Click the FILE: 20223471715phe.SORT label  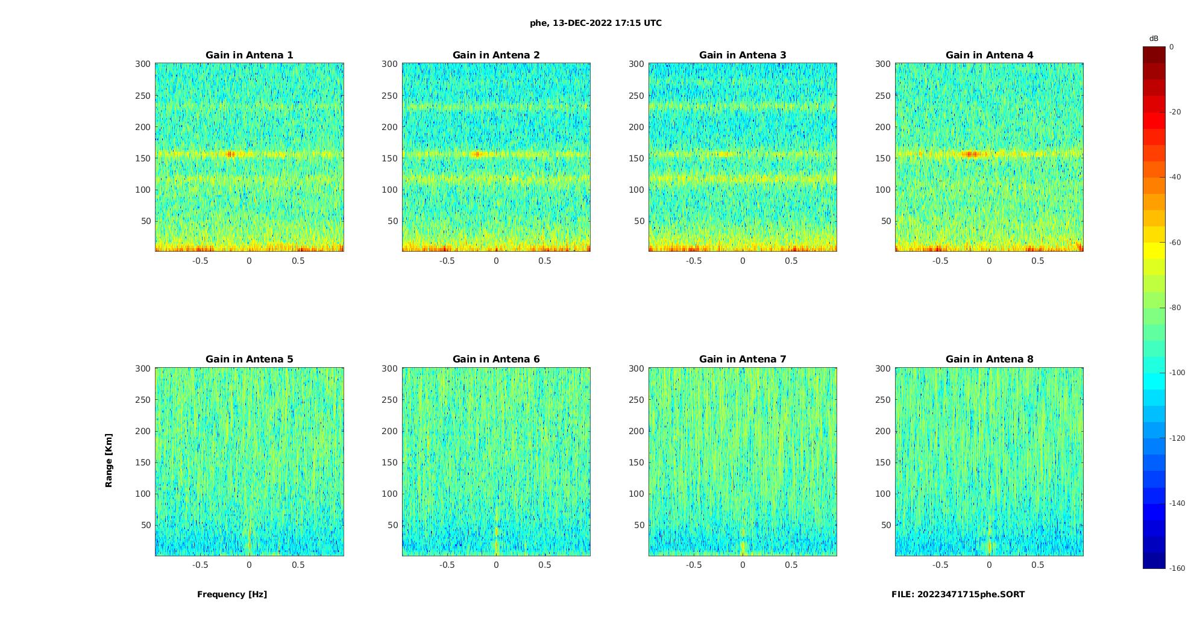click(958, 594)
